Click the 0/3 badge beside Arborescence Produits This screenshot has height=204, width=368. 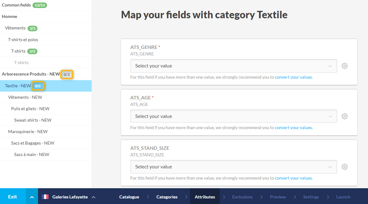pyautogui.click(x=67, y=74)
